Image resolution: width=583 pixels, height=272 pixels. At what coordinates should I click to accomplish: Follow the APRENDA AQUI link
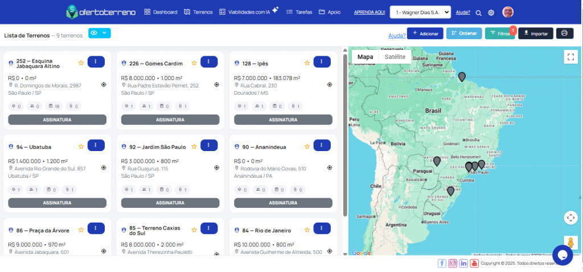coord(369,12)
